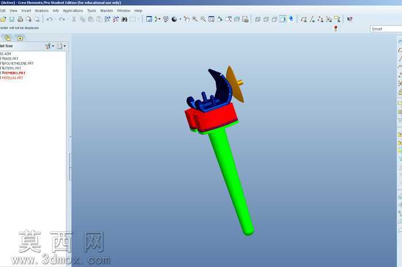This screenshot has height=267, width=402.
Task: Open the appearance gallery dropdown arrow
Action: point(180,19)
